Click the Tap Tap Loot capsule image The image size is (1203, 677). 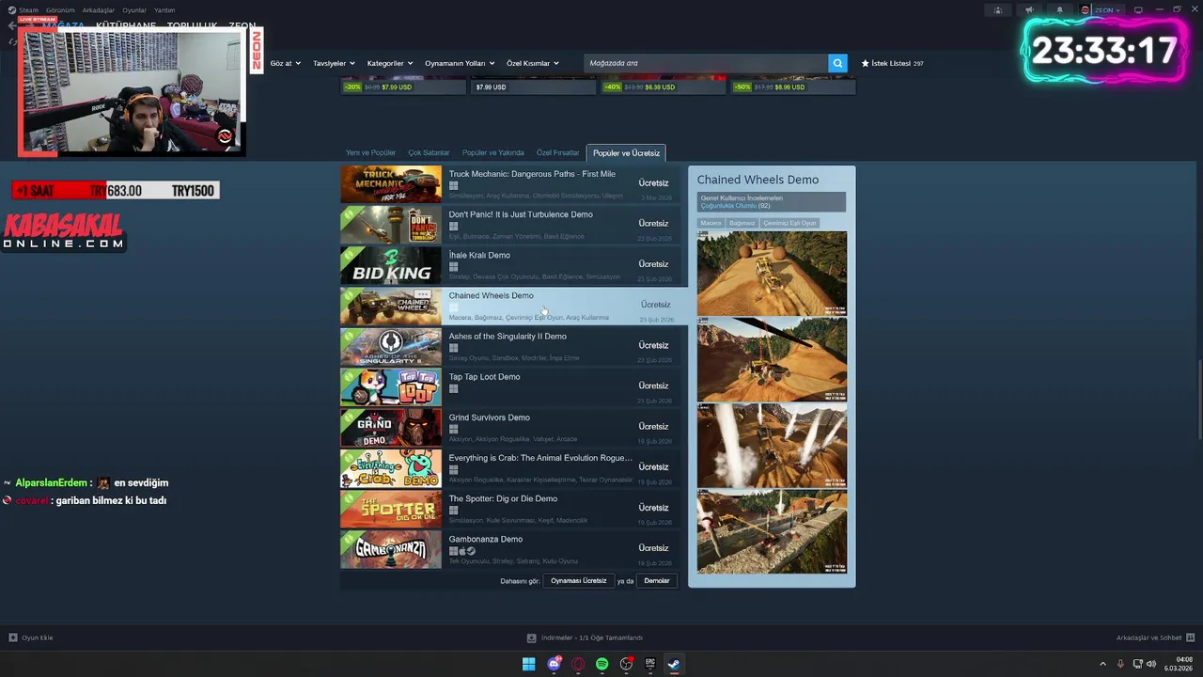point(390,386)
